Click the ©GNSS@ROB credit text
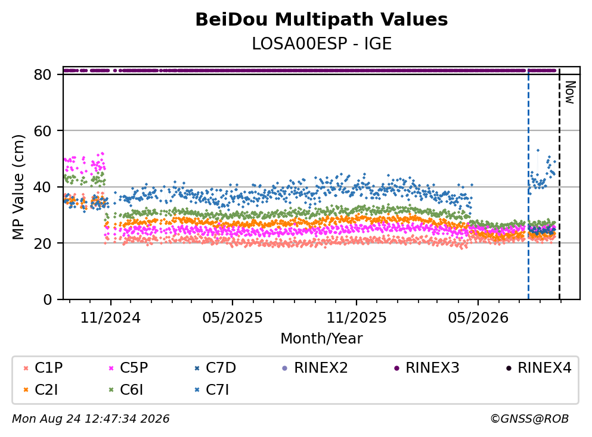The image size is (592, 437). click(x=529, y=419)
